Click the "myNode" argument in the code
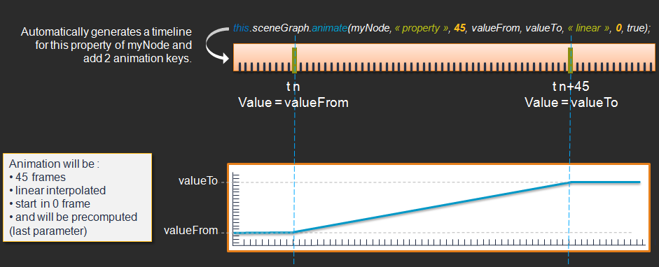 tap(371, 29)
